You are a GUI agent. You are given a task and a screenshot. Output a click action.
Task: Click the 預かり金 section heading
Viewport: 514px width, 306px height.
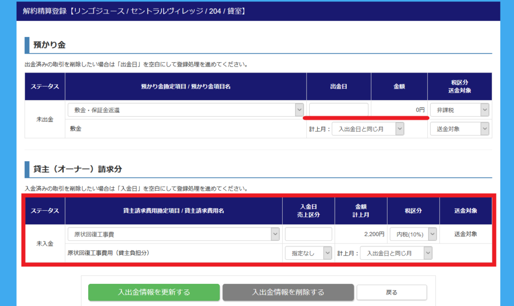tap(49, 45)
